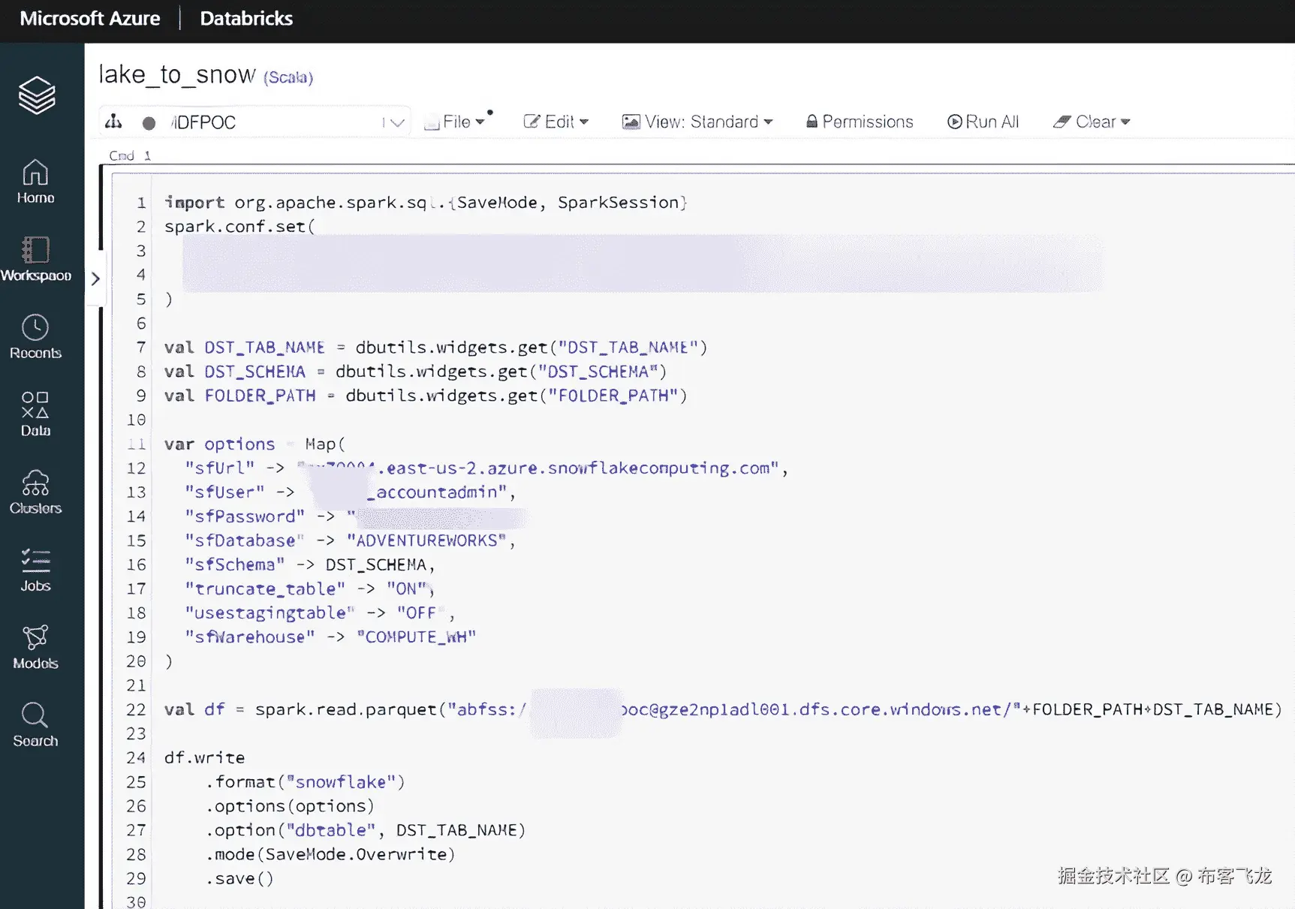Click the "sfDatabase" ADVENTUREWORKS line
The width and height of the screenshot is (1295, 909).
pyautogui.click(x=350, y=540)
